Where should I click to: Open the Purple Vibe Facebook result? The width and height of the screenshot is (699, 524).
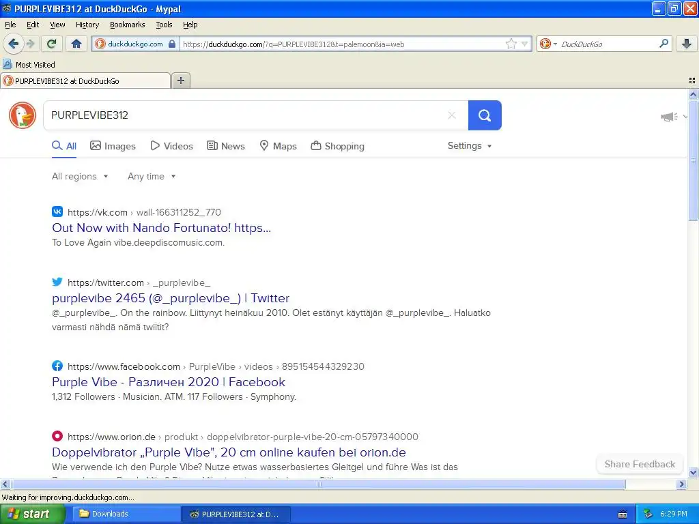pos(169,382)
